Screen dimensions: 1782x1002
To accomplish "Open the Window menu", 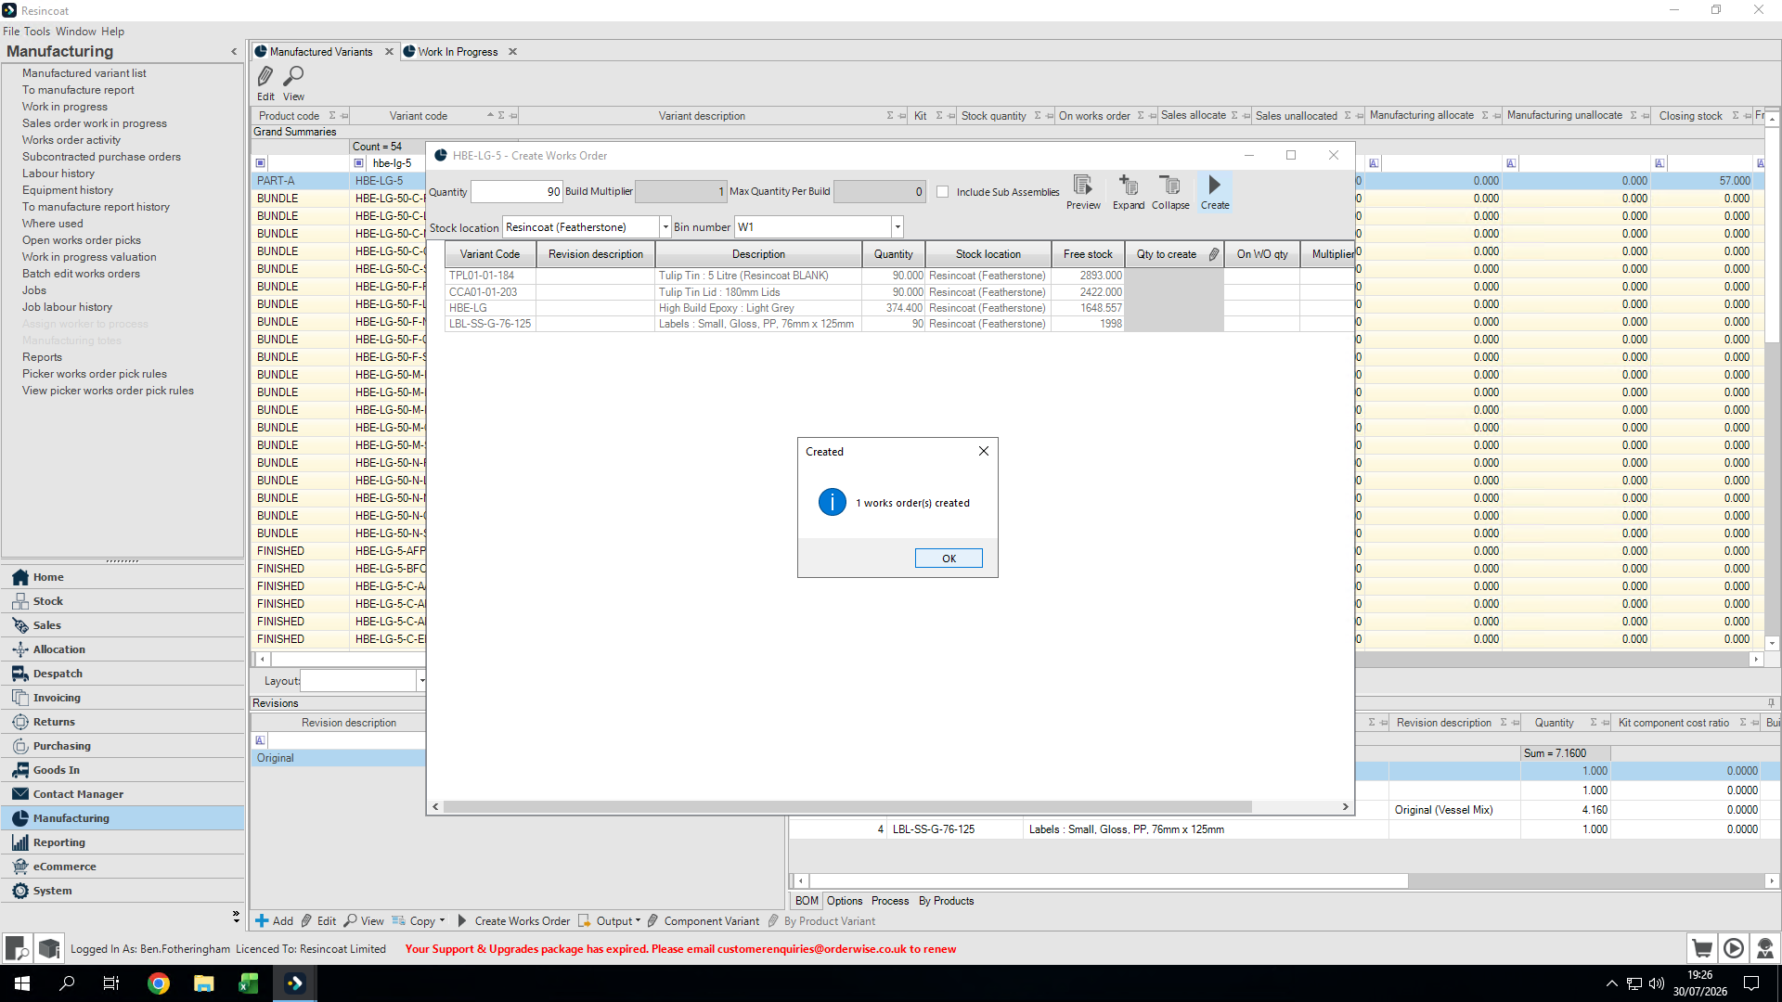I will click(76, 32).
